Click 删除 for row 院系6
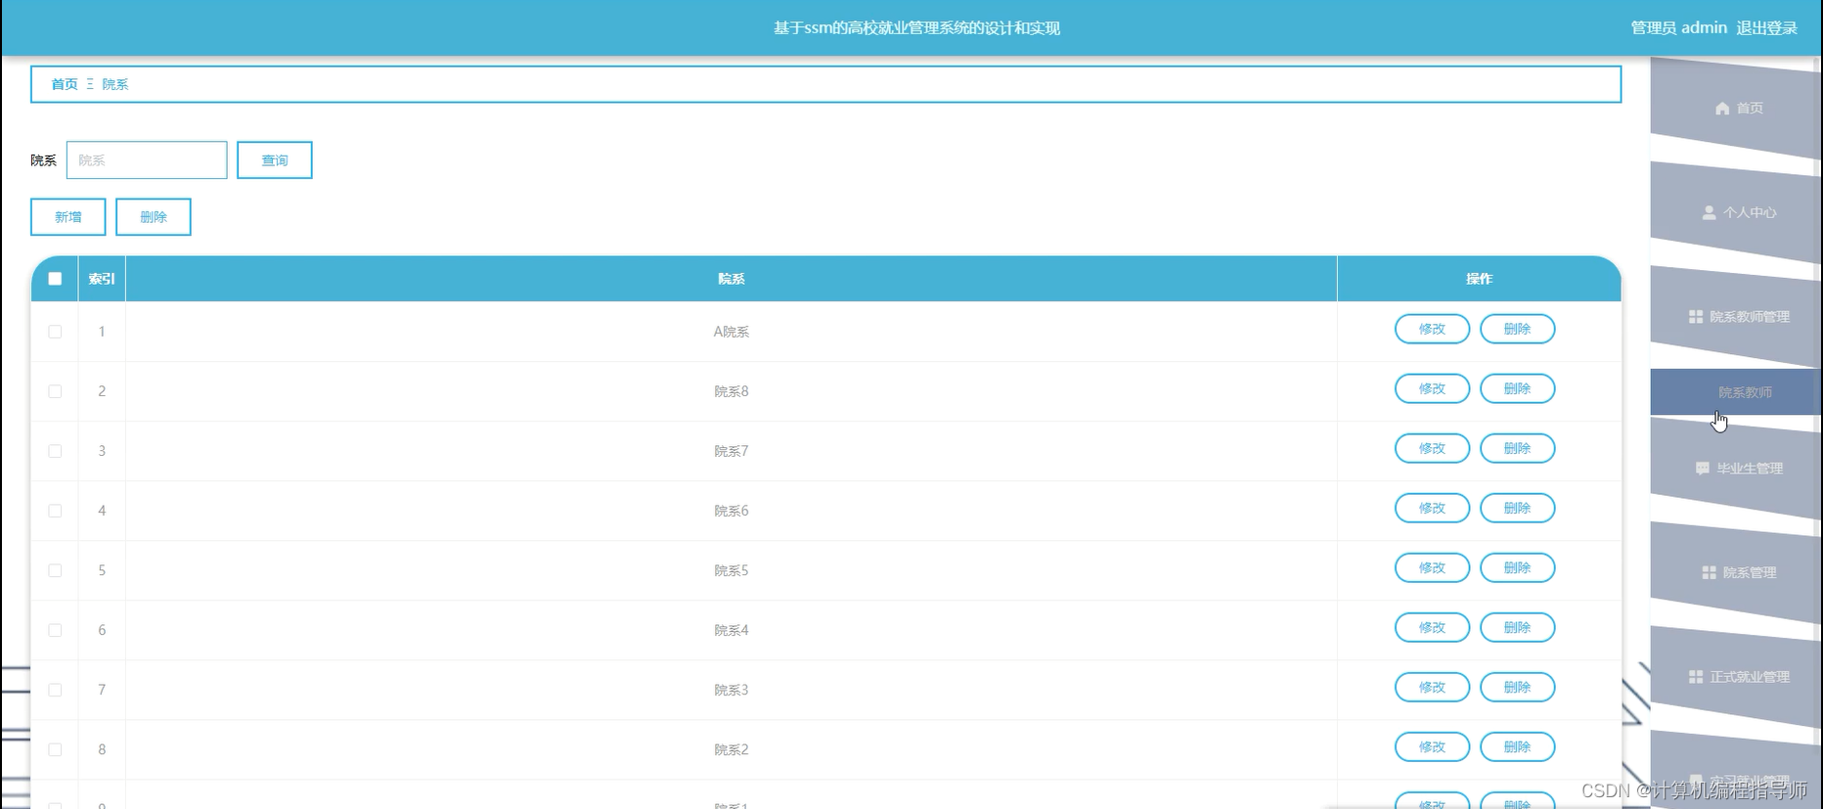Screen dimensions: 1823x809 (x=1517, y=508)
